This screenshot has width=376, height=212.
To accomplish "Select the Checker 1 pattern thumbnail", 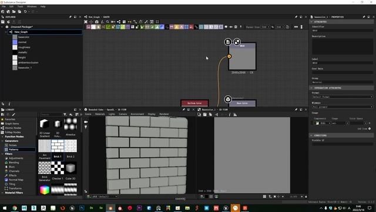I will [x=58, y=168].
